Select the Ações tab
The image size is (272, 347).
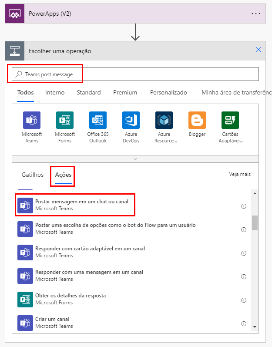click(x=63, y=175)
